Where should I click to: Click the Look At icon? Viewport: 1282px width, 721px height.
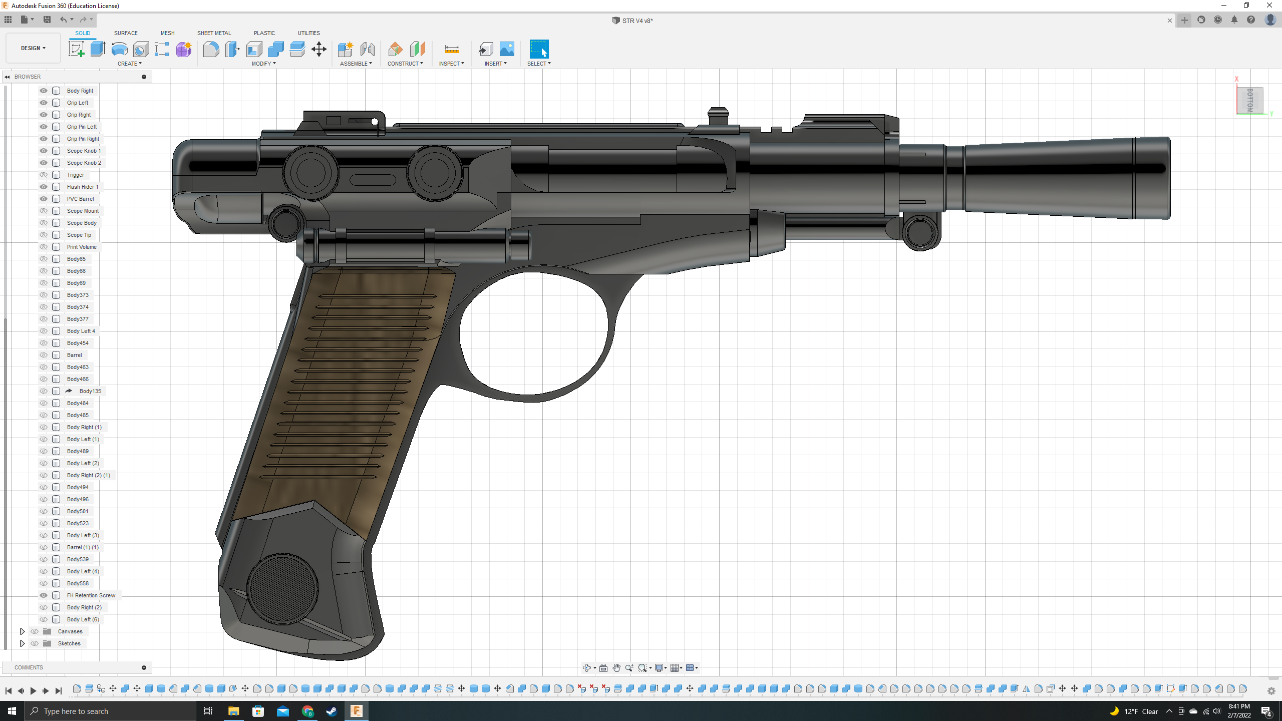603,668
